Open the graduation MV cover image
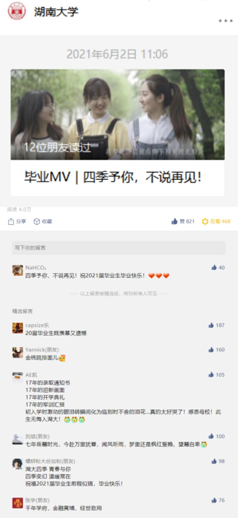238x518 pixels. pyautogui.click(x=118, y=114)
